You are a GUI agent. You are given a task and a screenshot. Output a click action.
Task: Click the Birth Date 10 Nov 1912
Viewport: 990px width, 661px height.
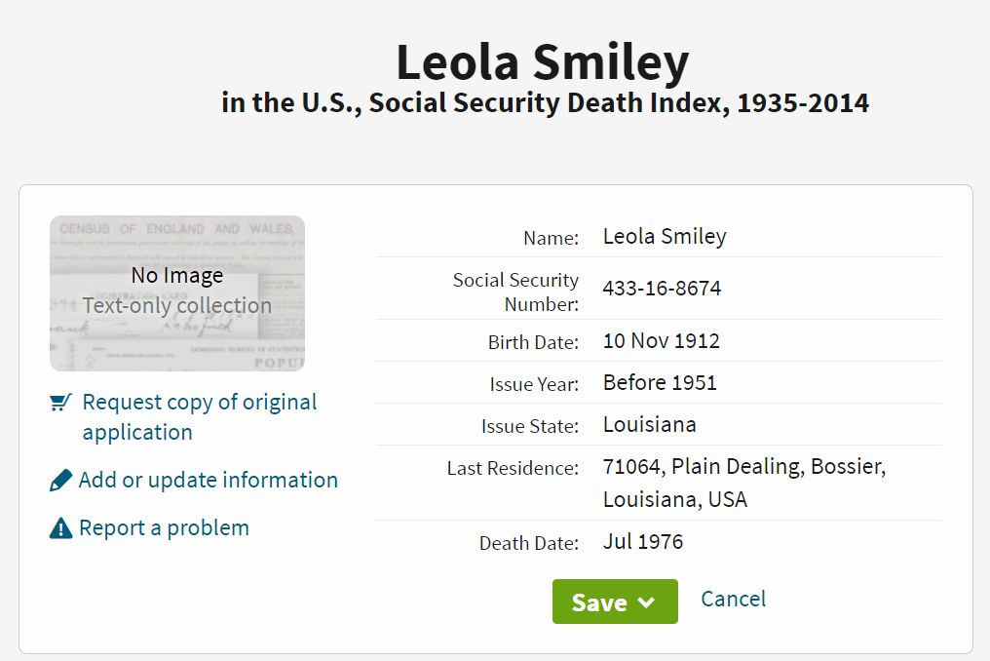[x=661, y=342]
